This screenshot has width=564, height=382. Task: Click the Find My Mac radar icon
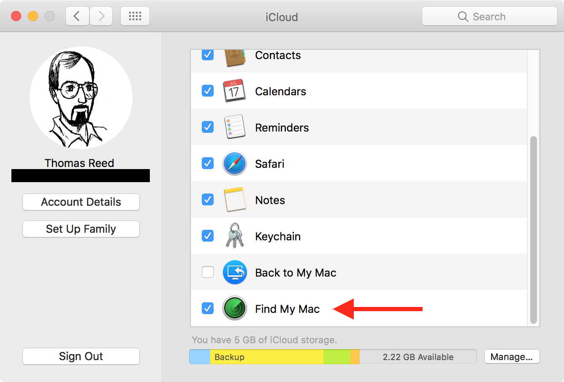tap(234, 309)
